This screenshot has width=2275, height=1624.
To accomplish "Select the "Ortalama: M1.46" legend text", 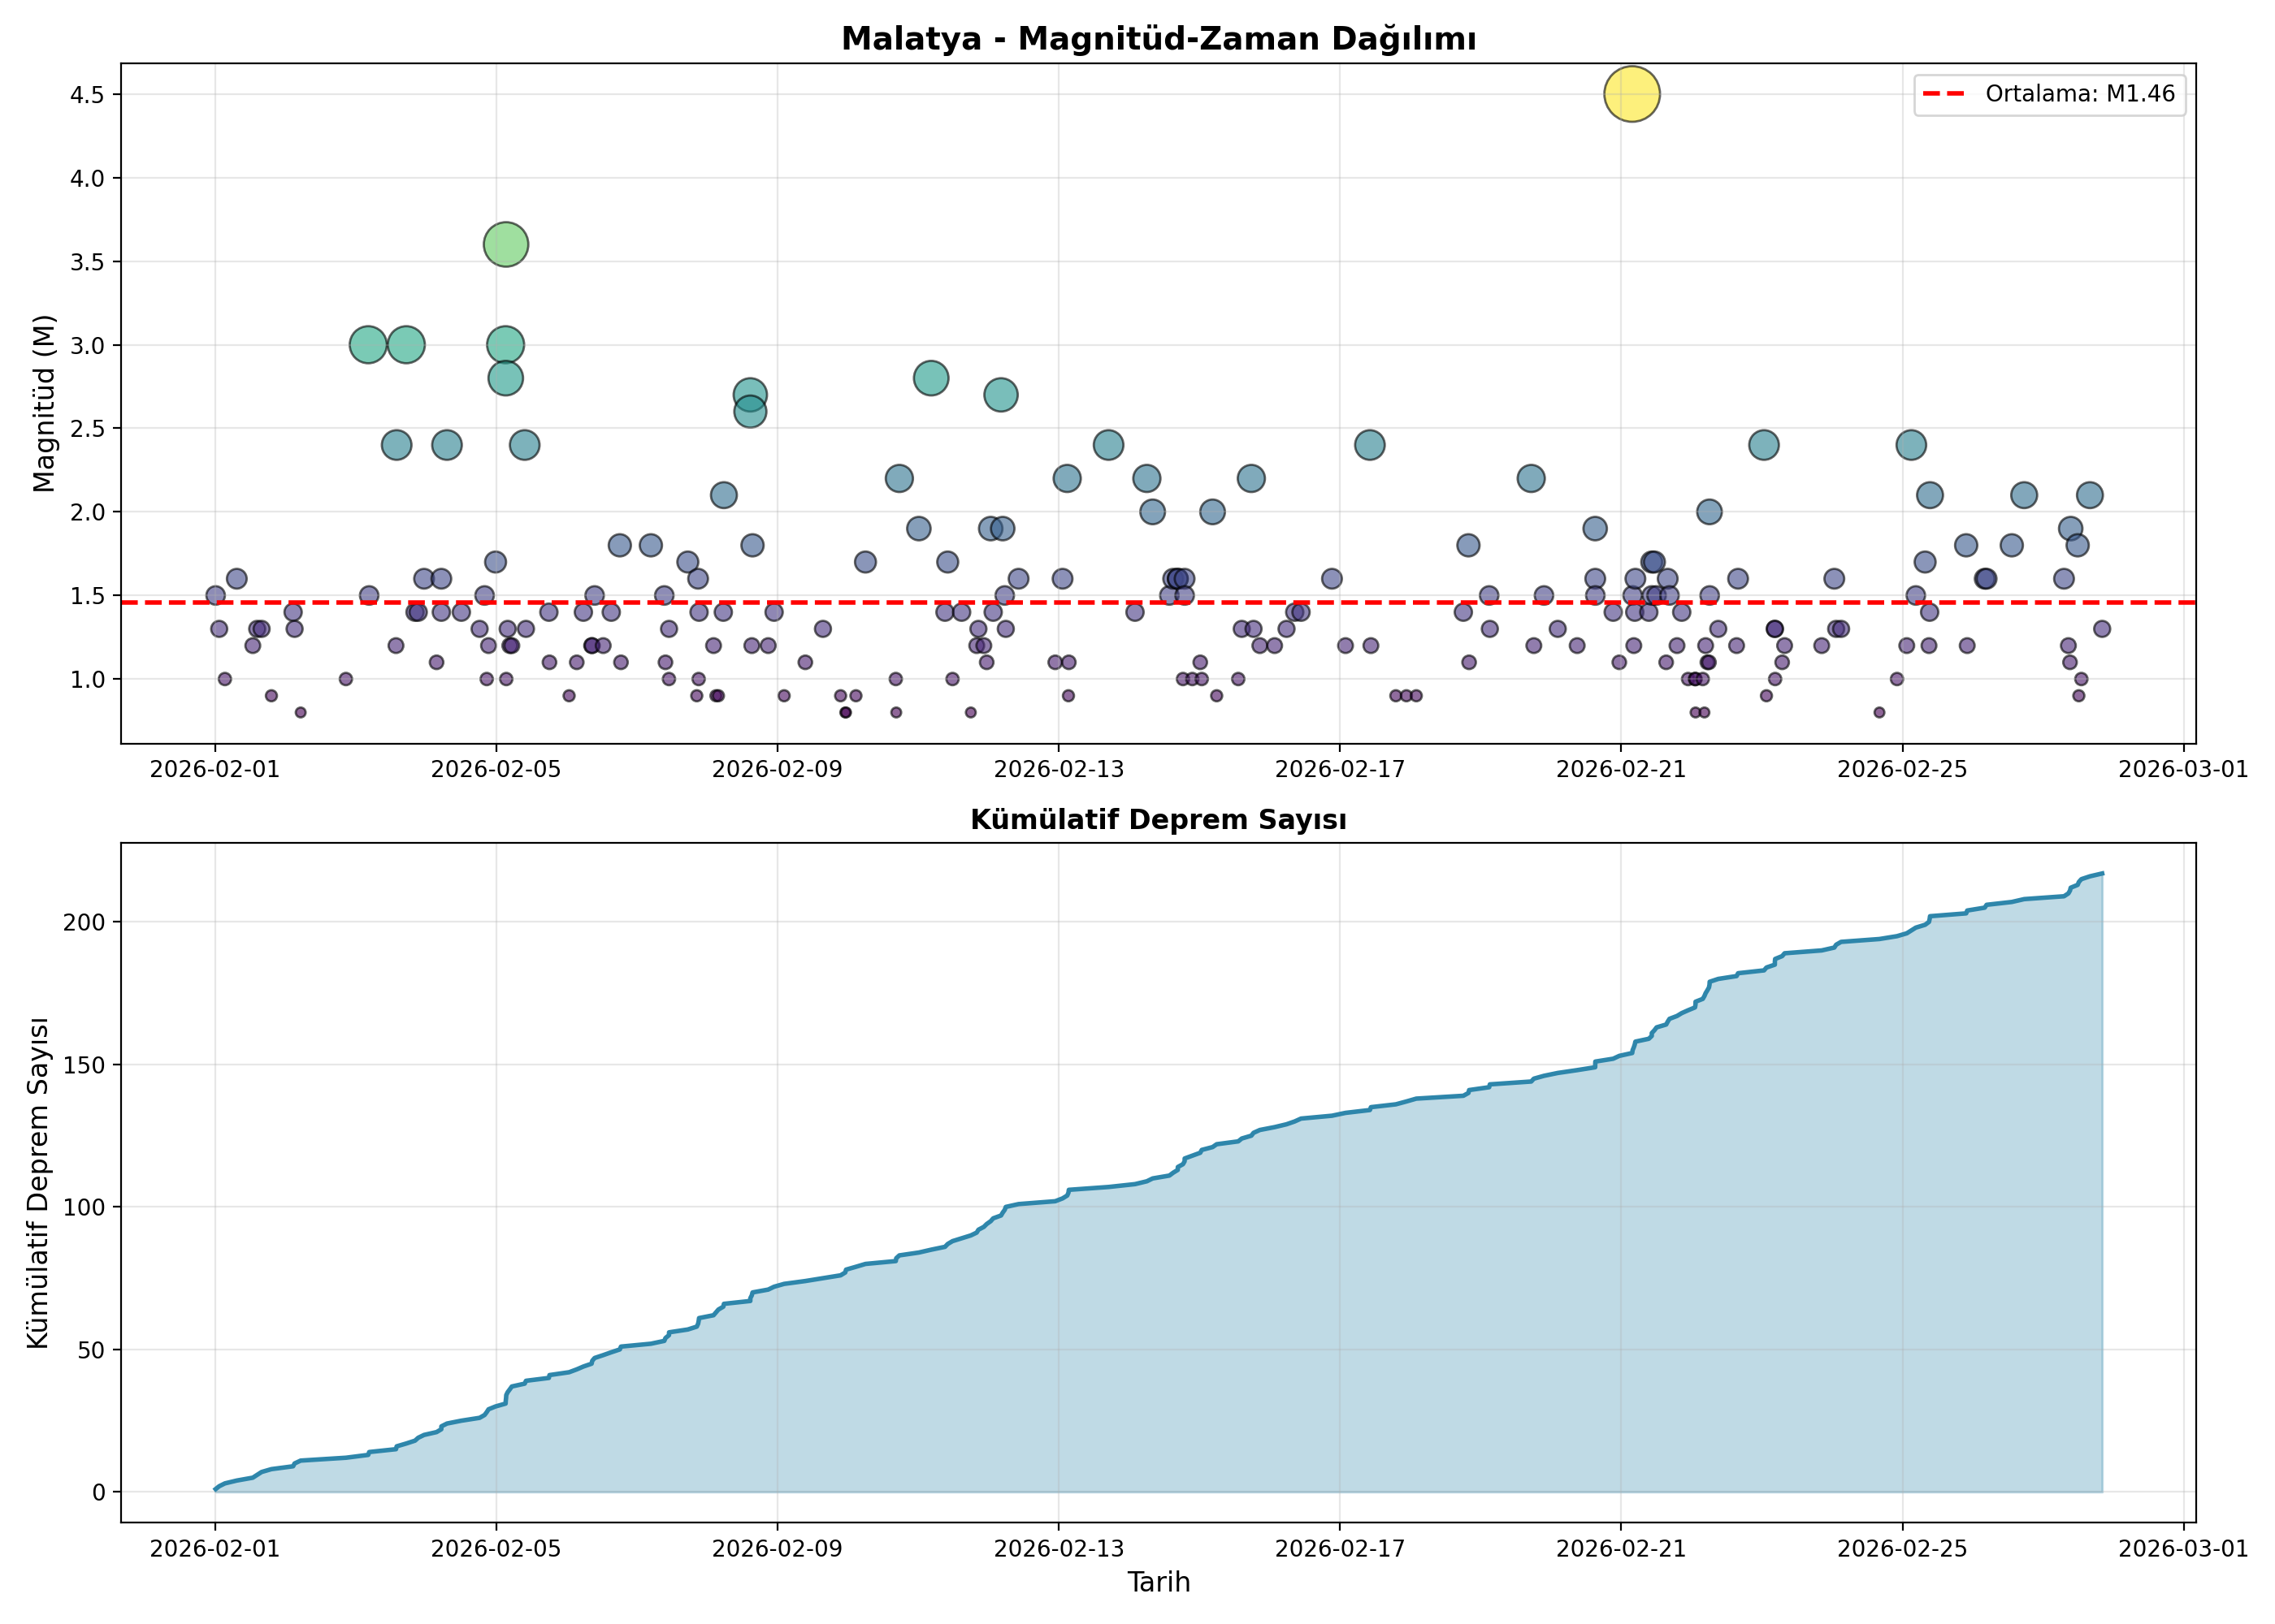I will (x=2080, y=94).
